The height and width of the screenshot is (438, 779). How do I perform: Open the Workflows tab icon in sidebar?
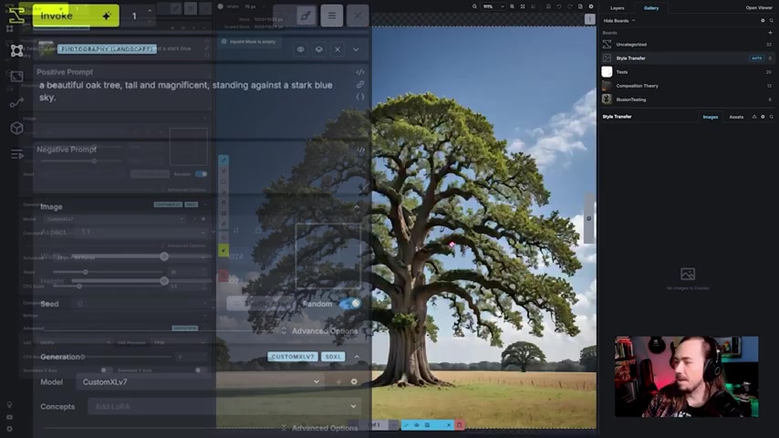point(16,102)
